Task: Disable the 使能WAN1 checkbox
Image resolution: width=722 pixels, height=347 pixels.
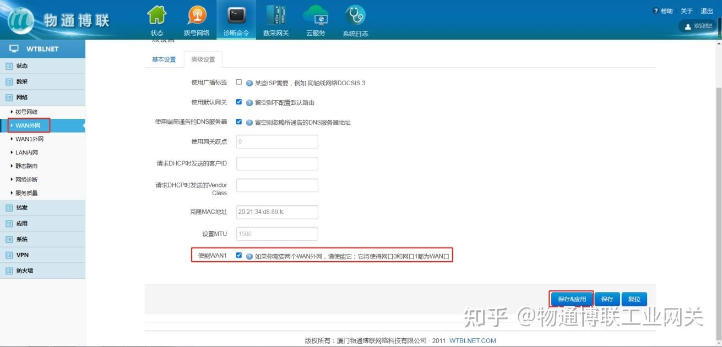Action: point(238,255)
